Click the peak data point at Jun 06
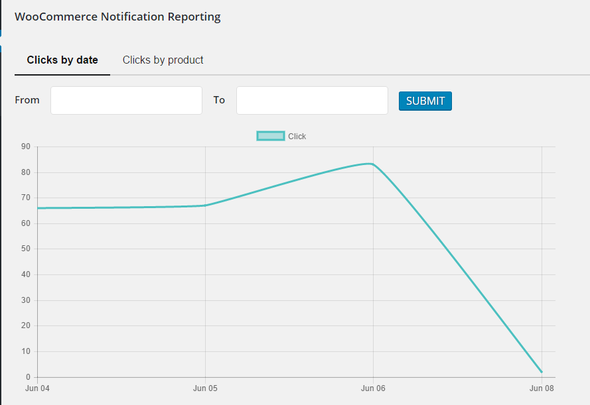Viewport: 590px width, 405px height. pyautogui.click(x=372, y=164)
